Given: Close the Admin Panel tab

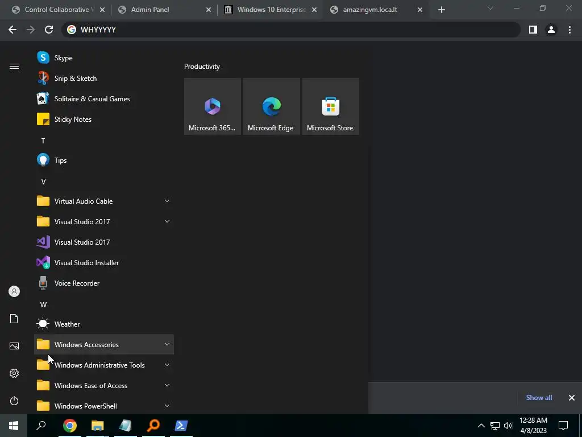Looking at the screenshot, I should point(209,10).
